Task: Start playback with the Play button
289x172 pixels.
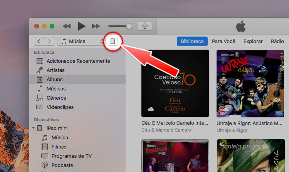Action: pos(81,26)
